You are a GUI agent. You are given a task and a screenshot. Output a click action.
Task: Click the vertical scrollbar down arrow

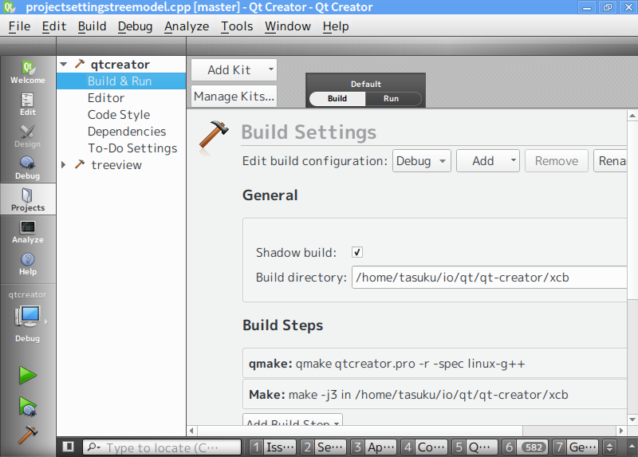632,420
